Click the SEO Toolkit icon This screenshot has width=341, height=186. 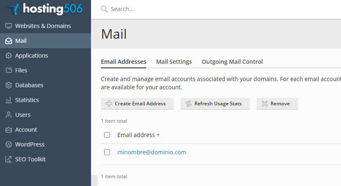tap(8, 159)
